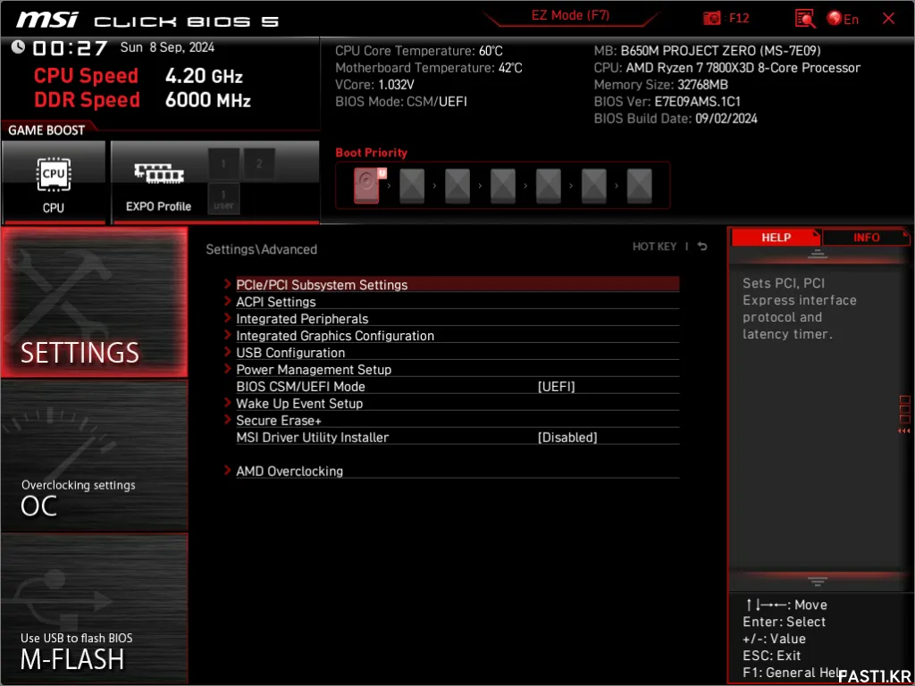Select the EXPO user profile button

[x=223, y=198]
